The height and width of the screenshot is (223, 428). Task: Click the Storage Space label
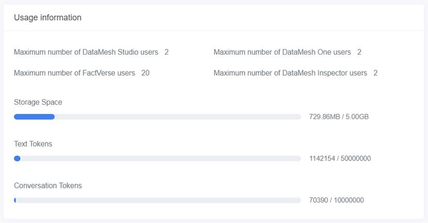(x=38, y=102)
